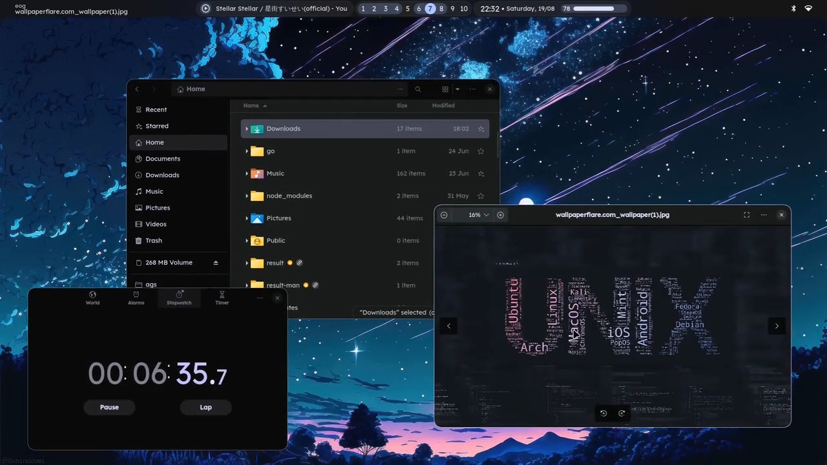This screenshot has height=465, width=827.
Task: Go to the next image
Action: click(x=777, y=326)
